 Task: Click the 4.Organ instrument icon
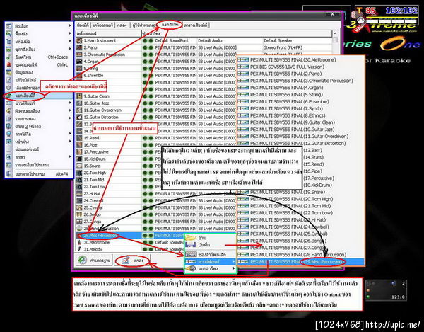click(79, 62)
